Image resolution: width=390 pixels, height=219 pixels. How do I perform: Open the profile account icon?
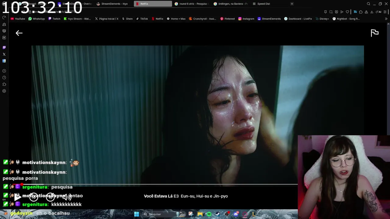click(x=366, y=12)
